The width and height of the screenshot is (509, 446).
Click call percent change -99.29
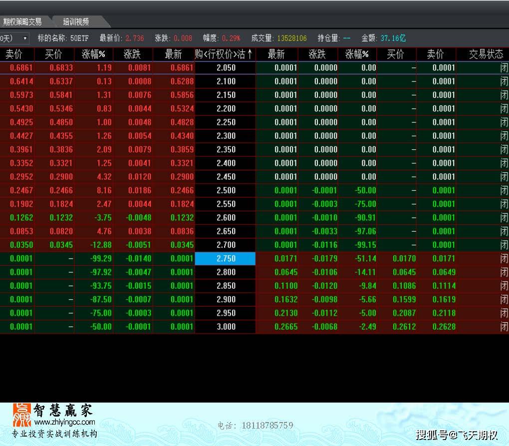pyautogui.click(x=100, y=259)
